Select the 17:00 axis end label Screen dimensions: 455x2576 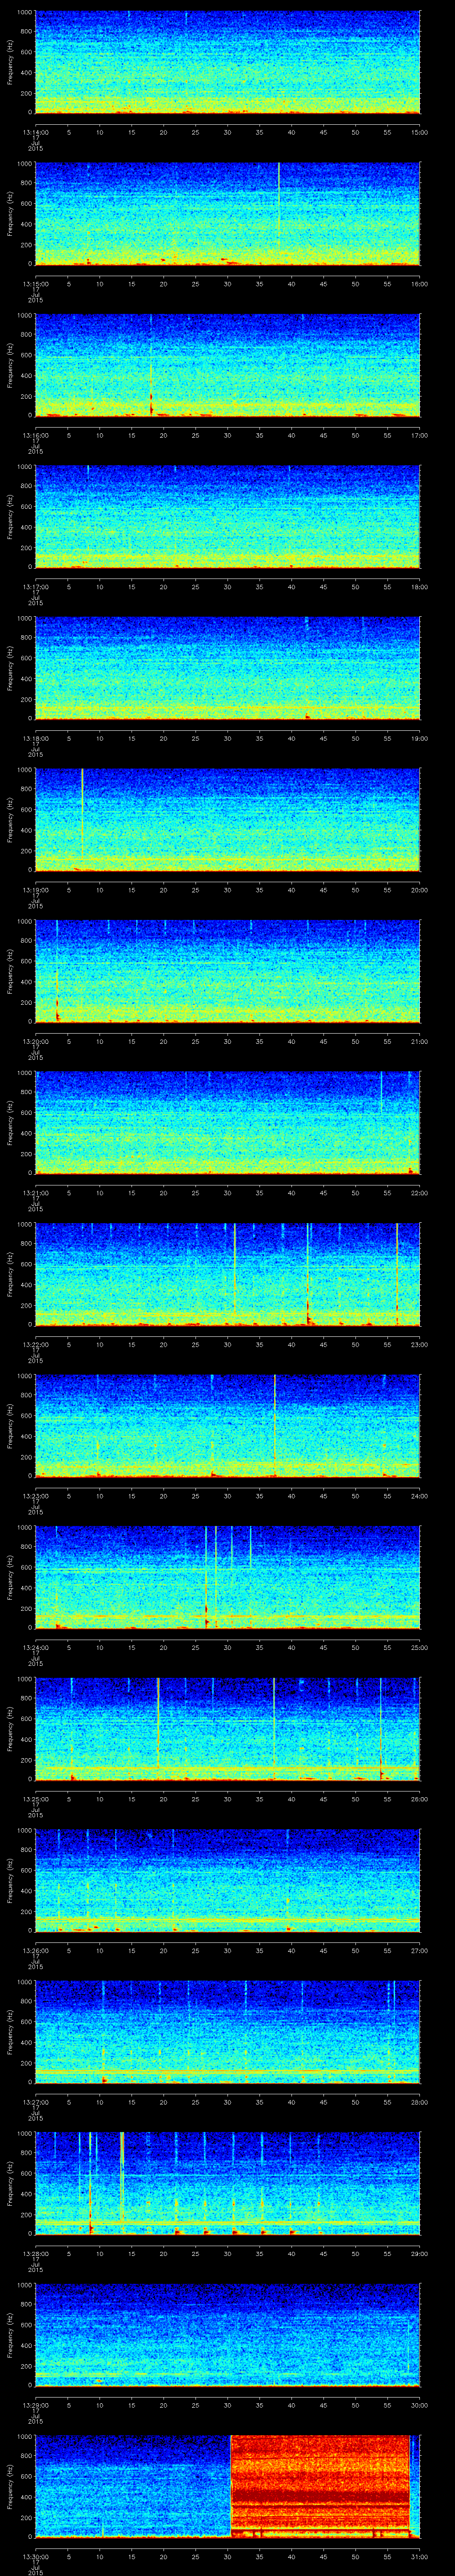click(419, 435)
